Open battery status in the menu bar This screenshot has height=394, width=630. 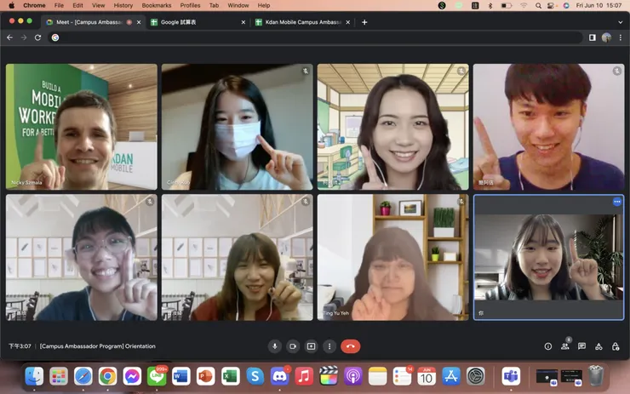tap(507, 5)
